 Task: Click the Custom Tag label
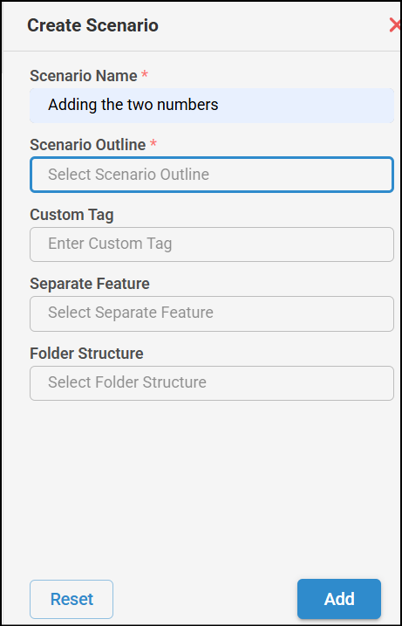tap(72, 215)
